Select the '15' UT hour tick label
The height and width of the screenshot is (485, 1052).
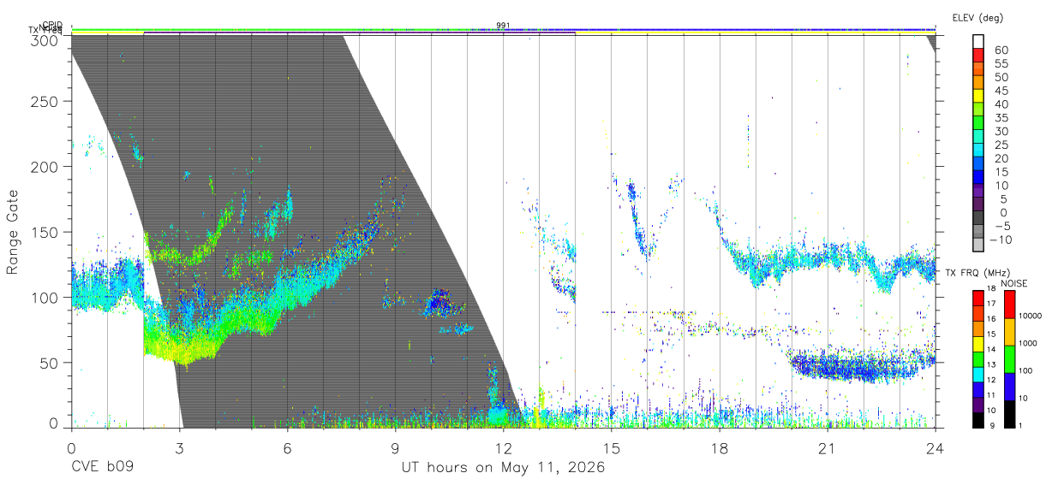(x=612, y=447)
